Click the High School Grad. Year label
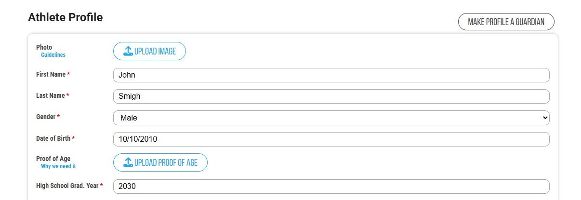 coord(67,186)
